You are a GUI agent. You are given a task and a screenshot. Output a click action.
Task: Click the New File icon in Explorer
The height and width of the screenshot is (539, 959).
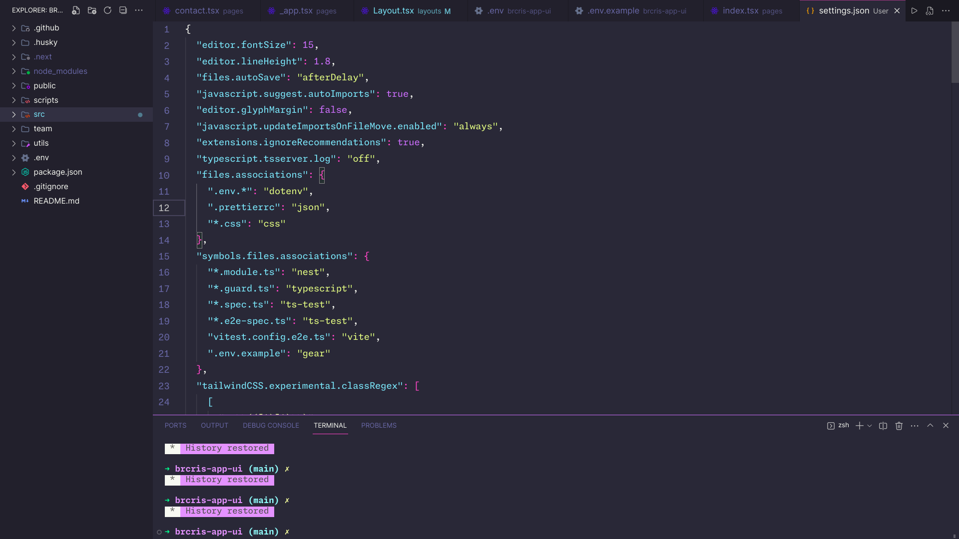point(76,10)
